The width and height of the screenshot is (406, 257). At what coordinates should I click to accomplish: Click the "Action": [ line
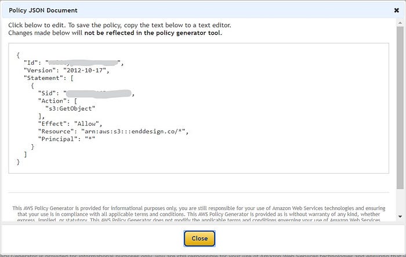[57, 101]
